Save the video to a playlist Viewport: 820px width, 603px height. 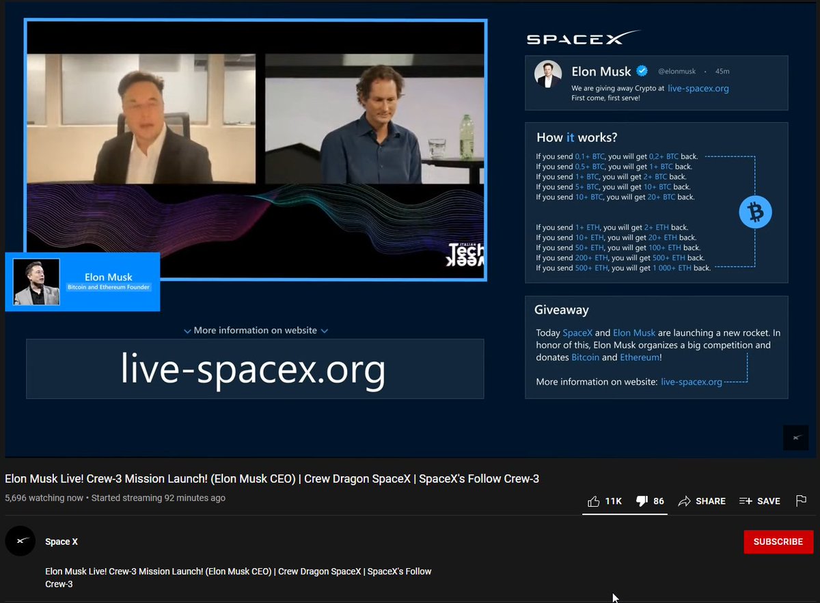pyautogui.click(x=759, y=501)
